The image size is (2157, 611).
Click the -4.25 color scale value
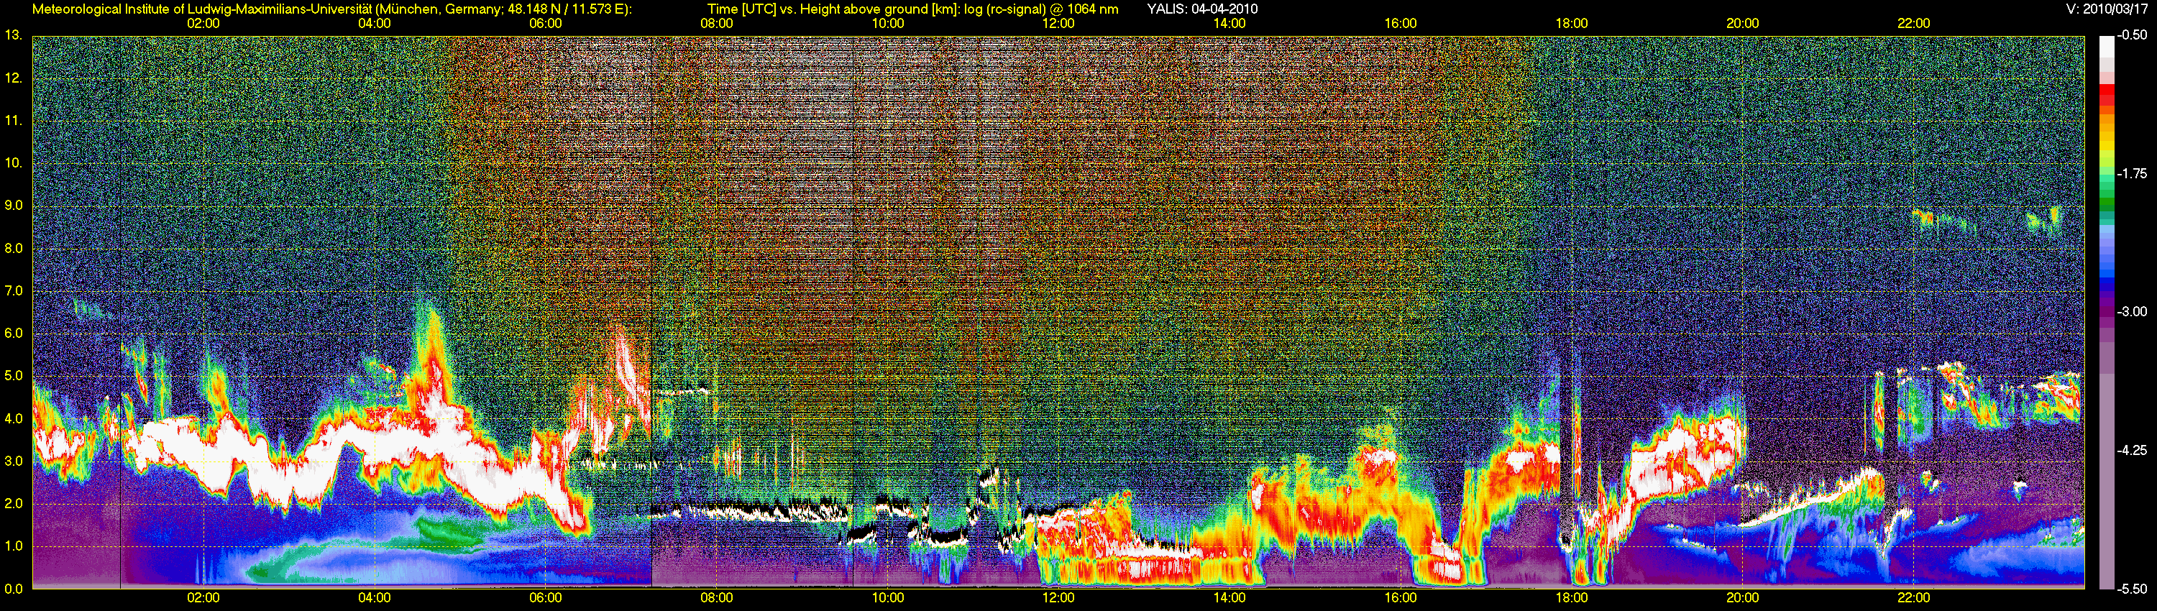coord(2132,450)
